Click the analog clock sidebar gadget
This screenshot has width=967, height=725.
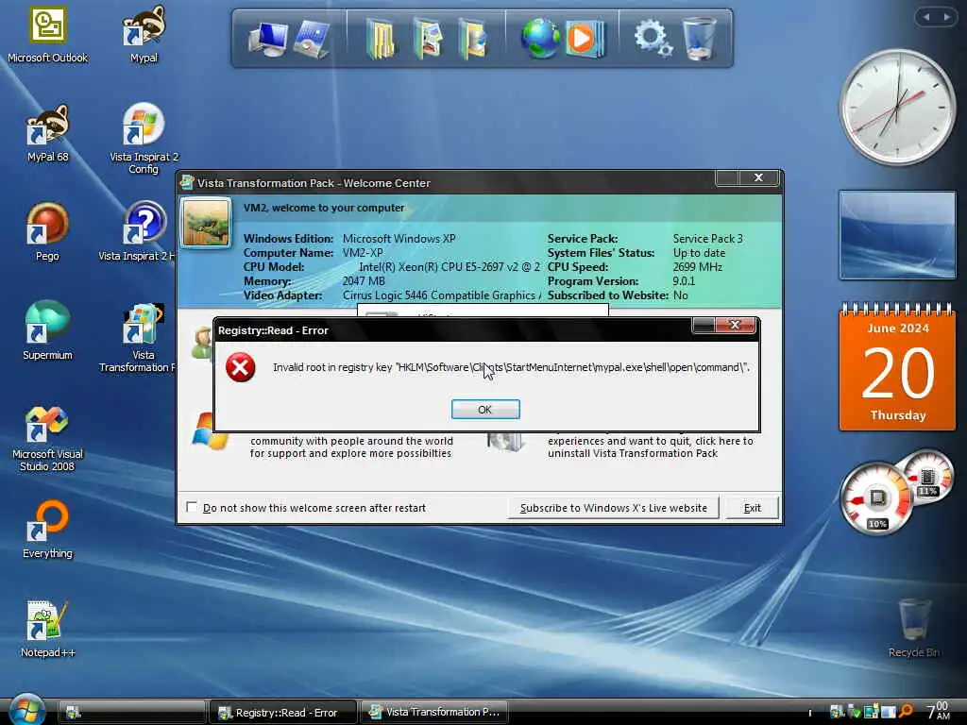pos(897,108)
